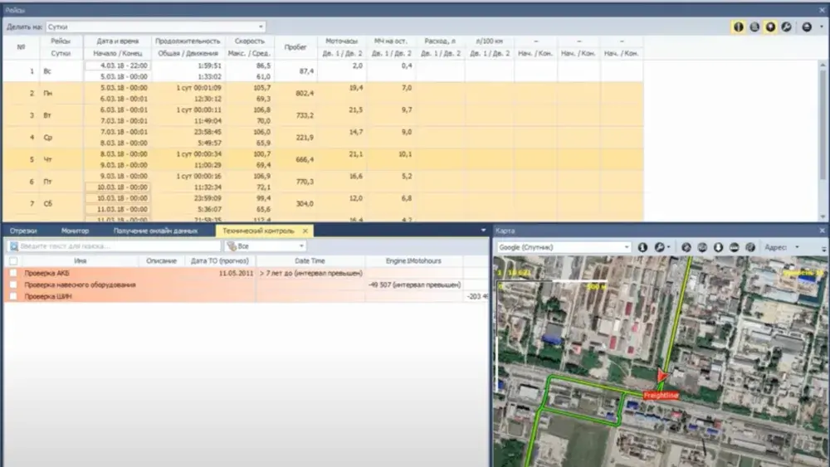Open the Карта toolbar overflow options
This screenshot has height=467, width=830.
tap(823, 249)
